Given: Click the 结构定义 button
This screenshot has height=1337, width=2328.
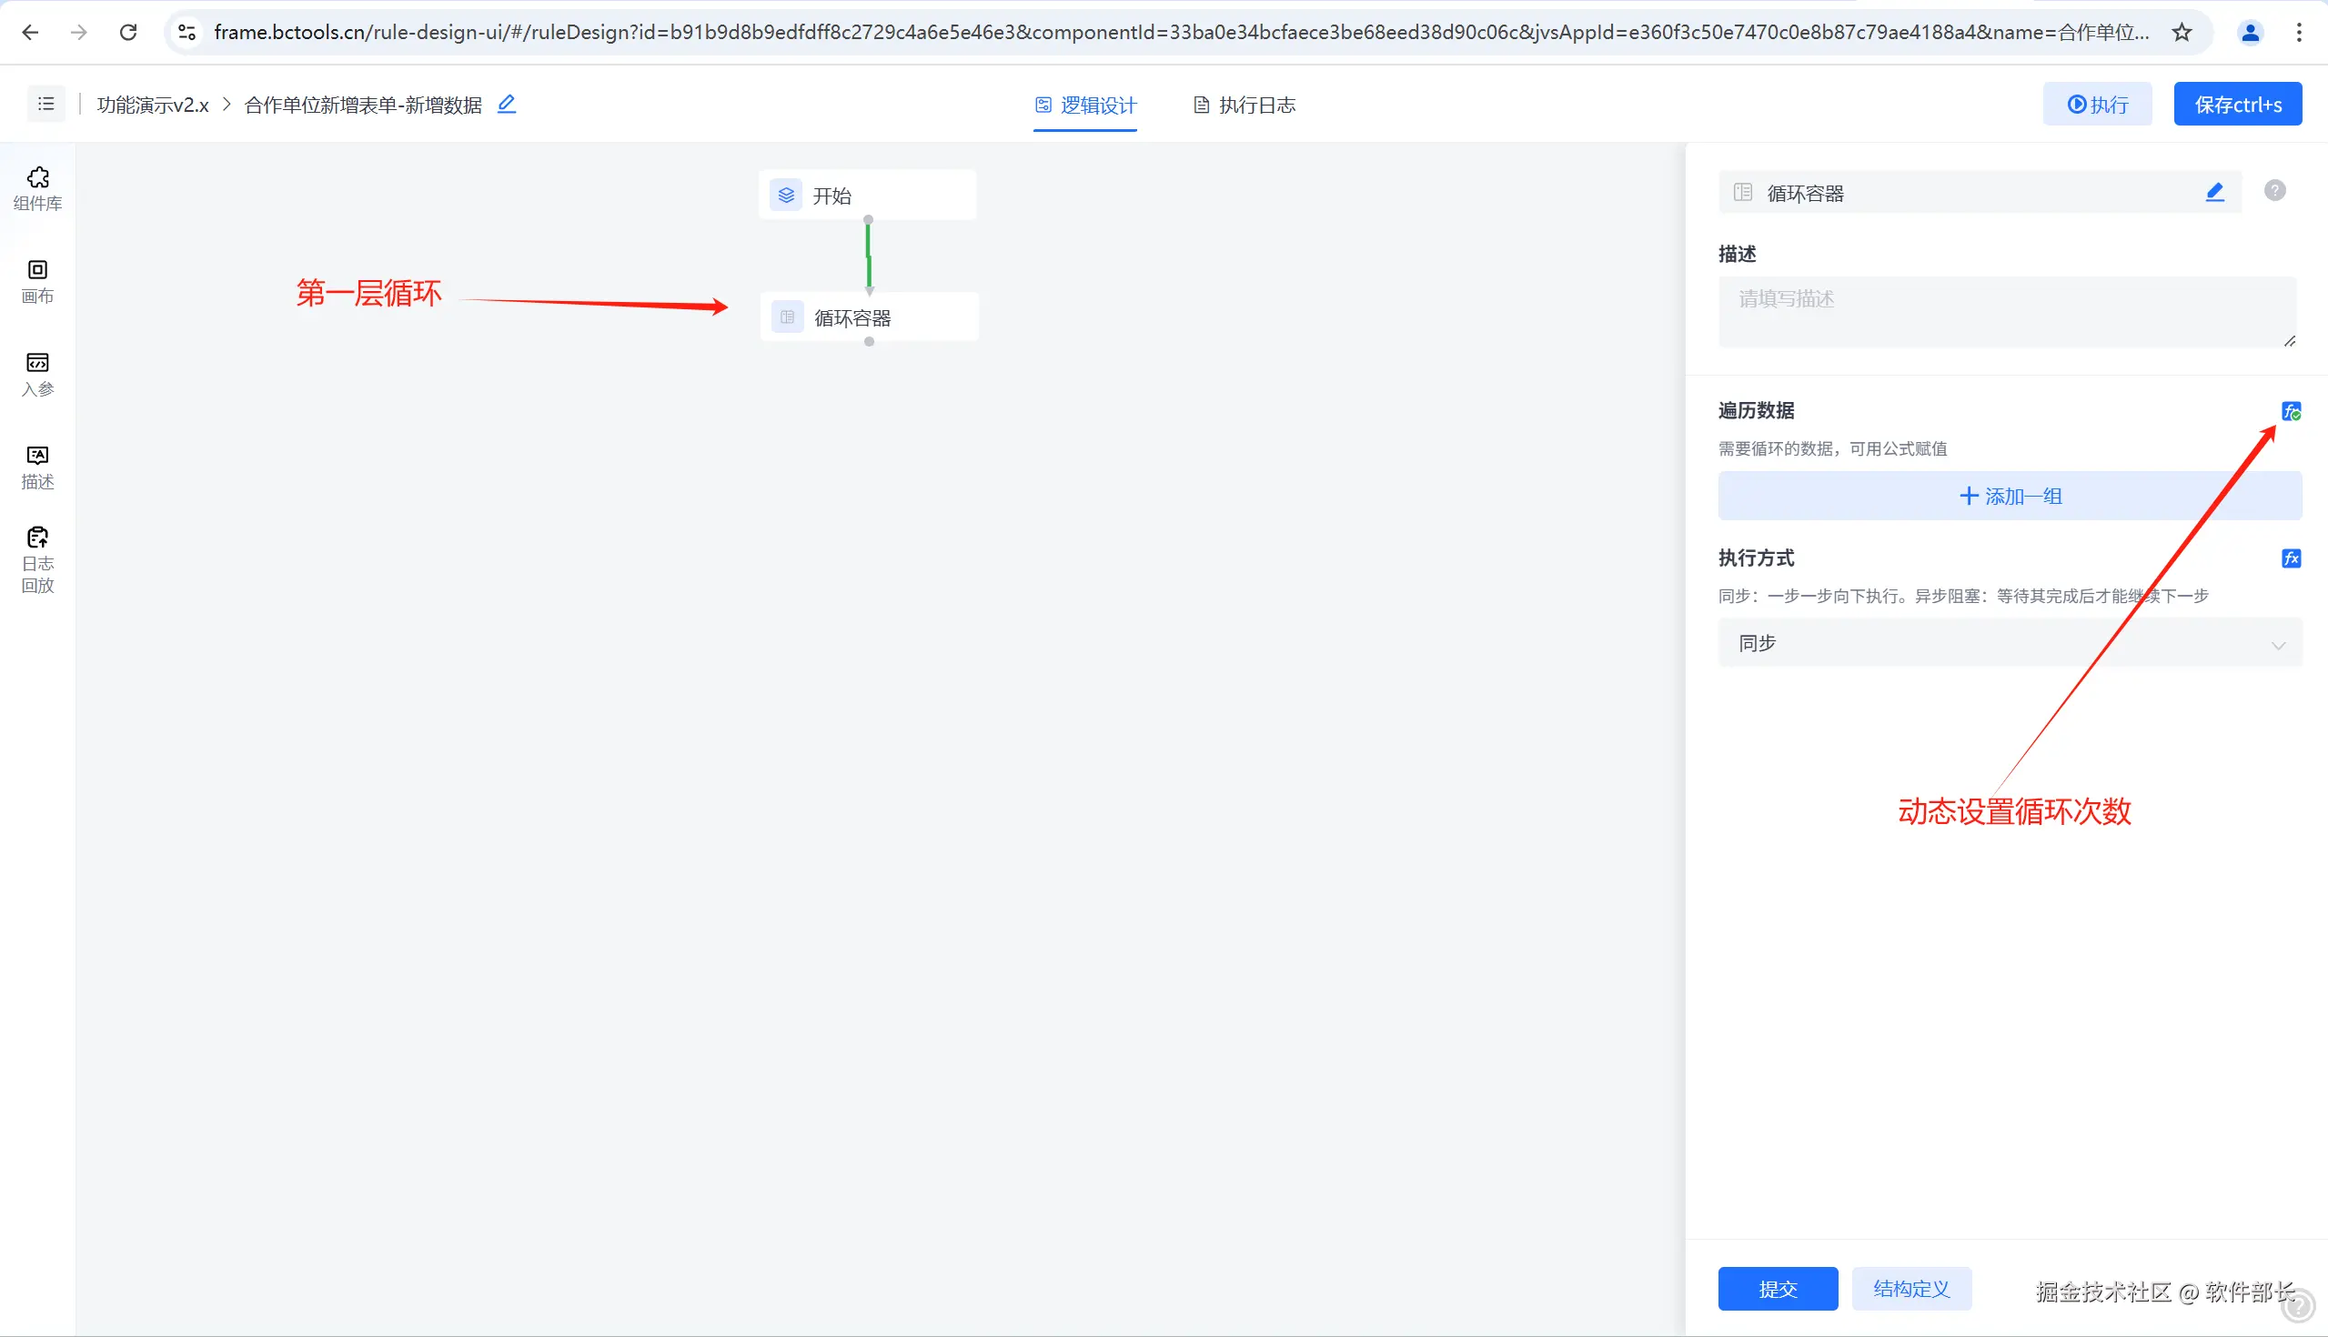Looking at the screenshot, I should pos(1911,1288).
